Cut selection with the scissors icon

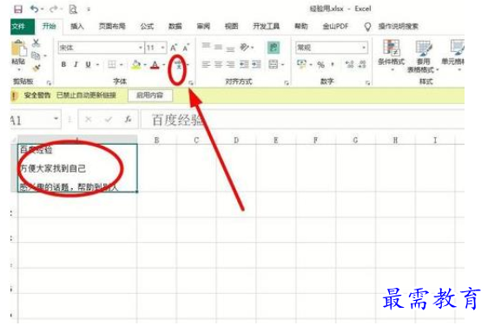click(36, 42)
